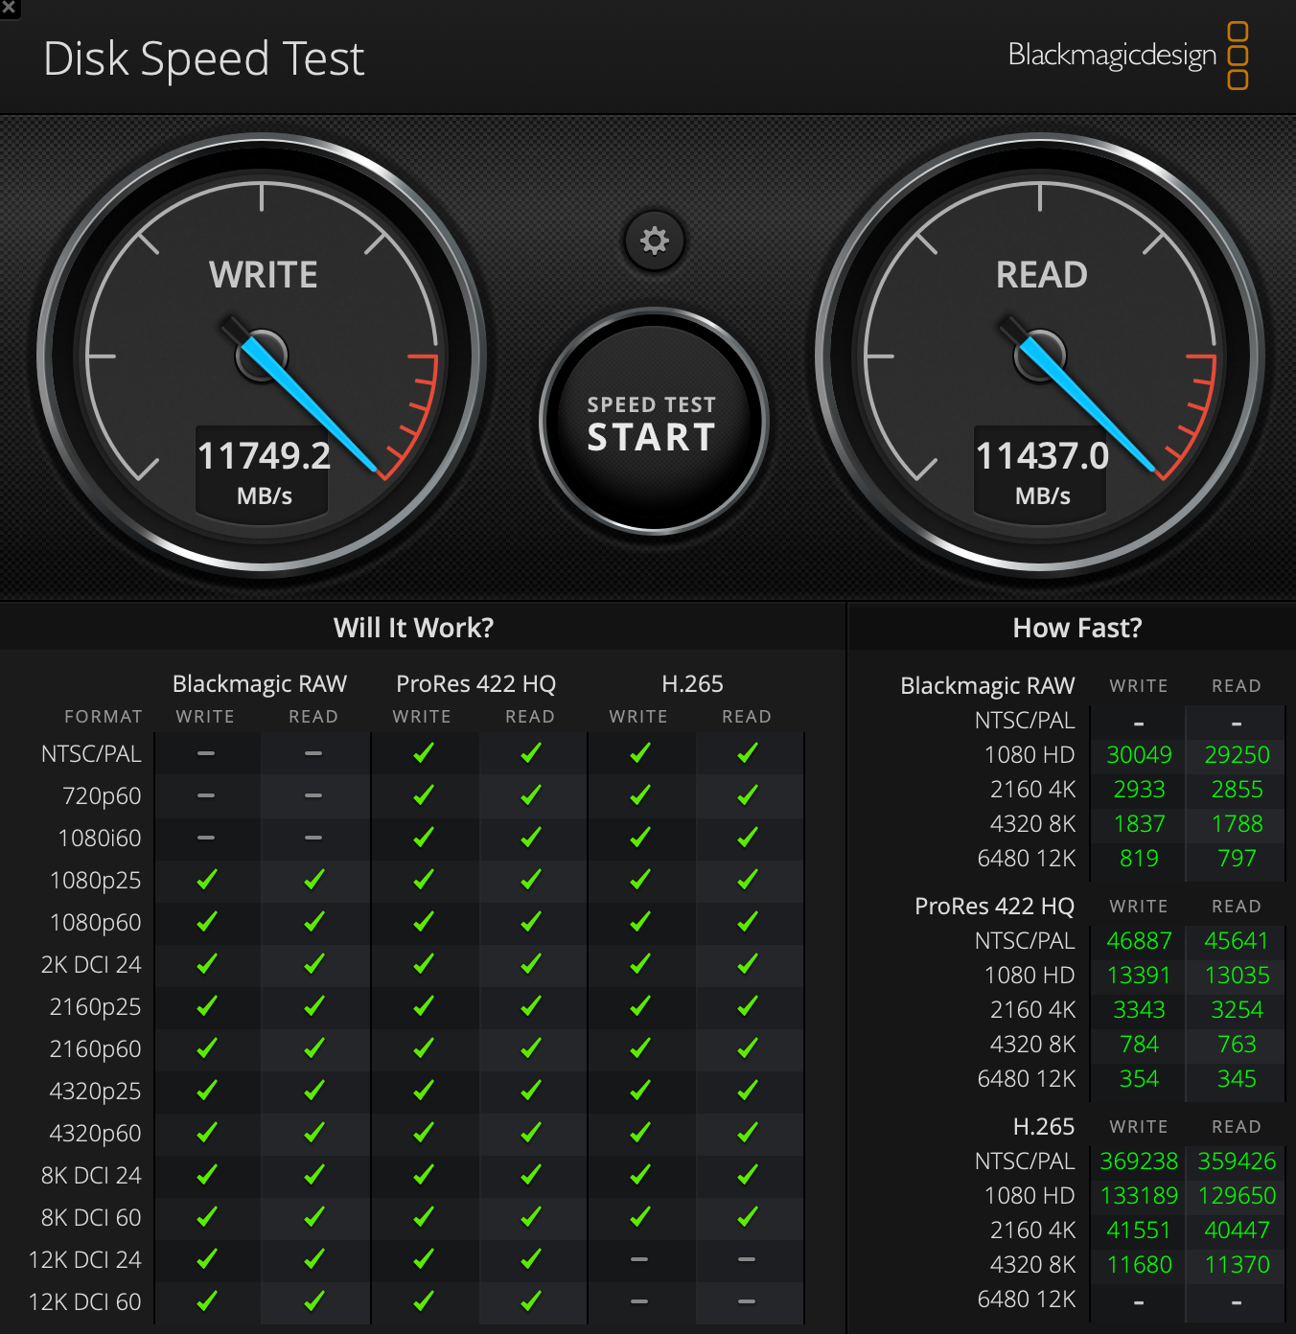Click the 2K DCI 24 row label
This screenshot has height=1334, width=1296.
pos(91,965)
